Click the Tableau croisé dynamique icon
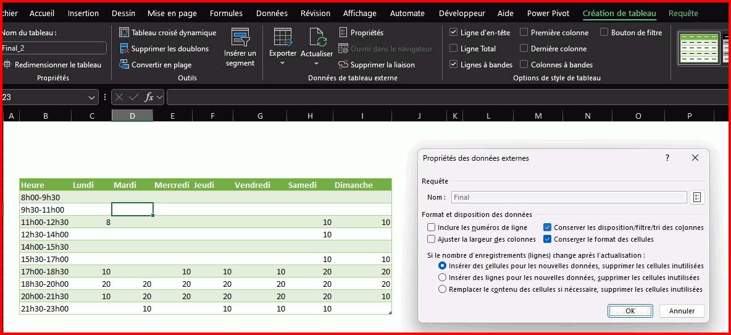The image size is (731, 335). [124, 33]
